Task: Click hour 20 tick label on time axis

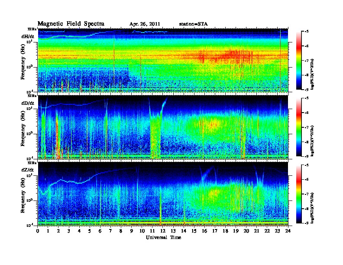Action: (x=246, y=231)
